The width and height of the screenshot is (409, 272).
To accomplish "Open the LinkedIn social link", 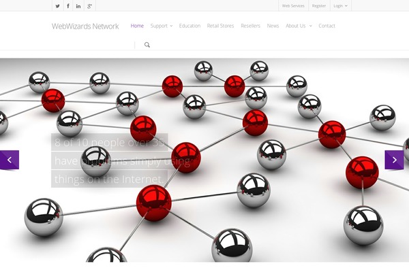I will click(78, 5).
